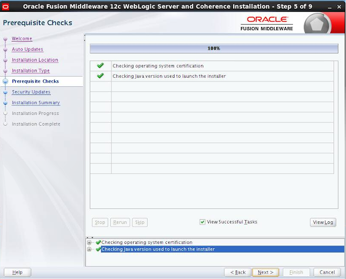Select the 'Checking Java version used to launch' table row
Viewport: 346px width, 279px height.
point(212,76)
